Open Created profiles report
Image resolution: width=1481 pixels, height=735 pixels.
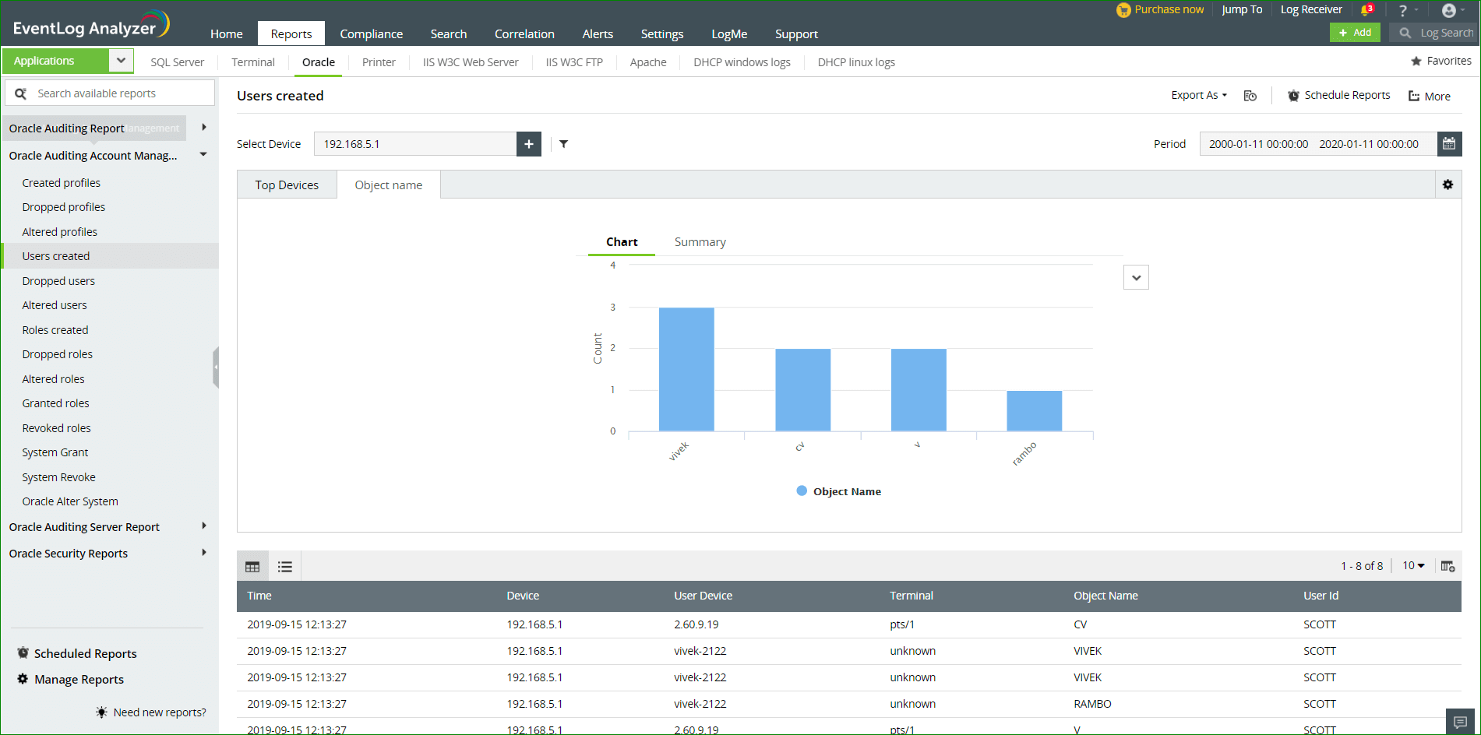62,183
